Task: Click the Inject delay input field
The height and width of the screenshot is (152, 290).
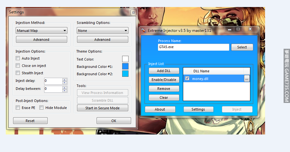Action: [53, 81]
